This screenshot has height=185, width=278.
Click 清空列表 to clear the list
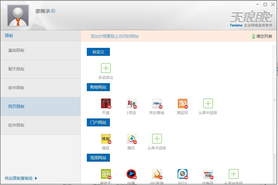coord(264,36)
